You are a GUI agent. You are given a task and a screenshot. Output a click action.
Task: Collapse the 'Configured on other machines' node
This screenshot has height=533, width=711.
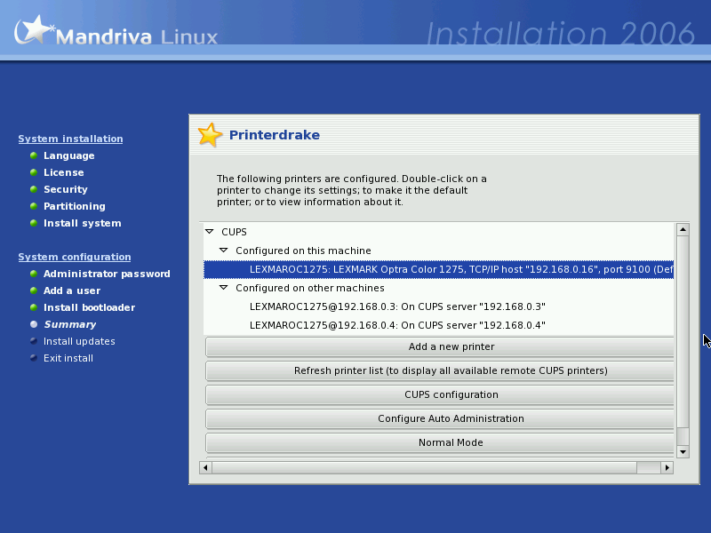[x=223, y=288]
